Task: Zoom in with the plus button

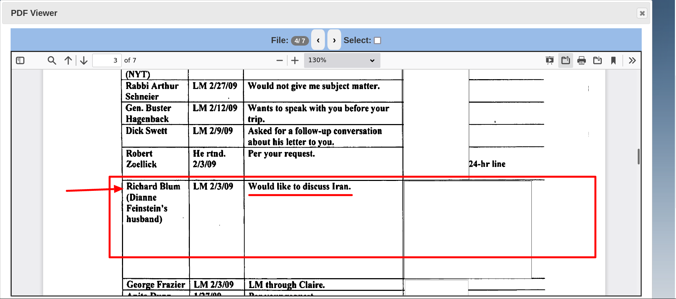Action: (x=295, y=60)
